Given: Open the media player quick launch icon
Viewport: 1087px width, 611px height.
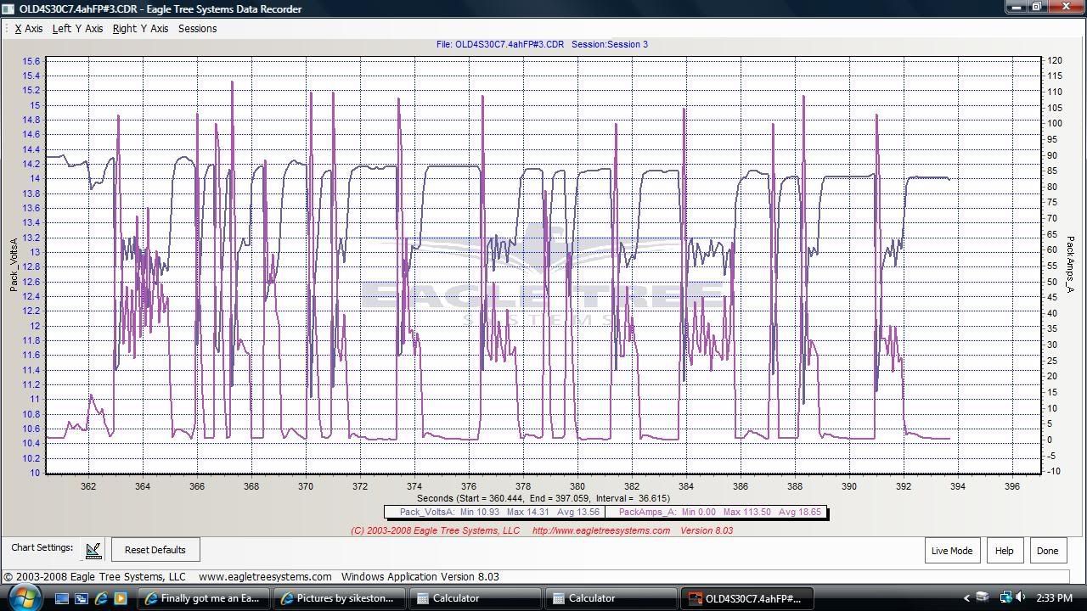Looking at the screenshot, I should click(x=121, y=598).
